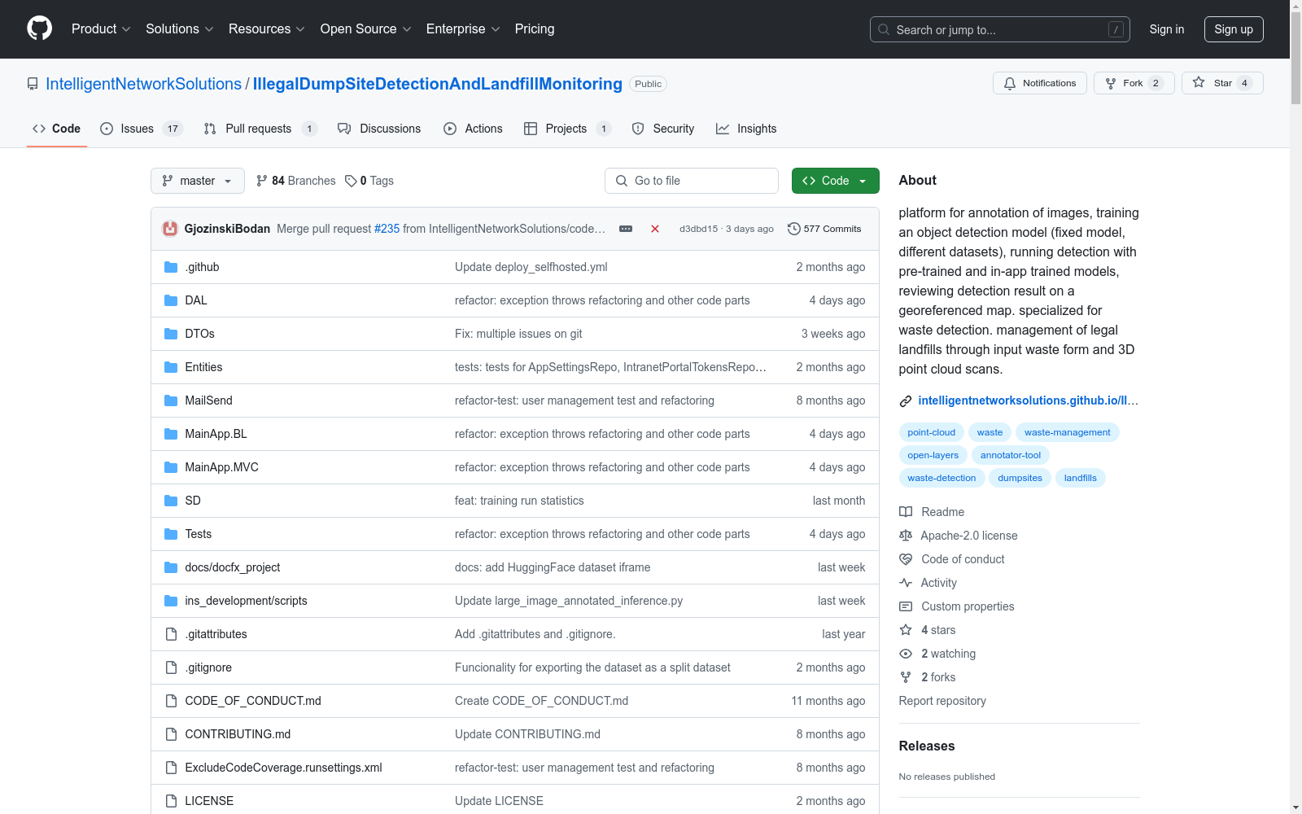1302x814 pixels.
Task: Click the branches icon beside 84 Branches
Action: pyautogui.click(x=262, y=181)
